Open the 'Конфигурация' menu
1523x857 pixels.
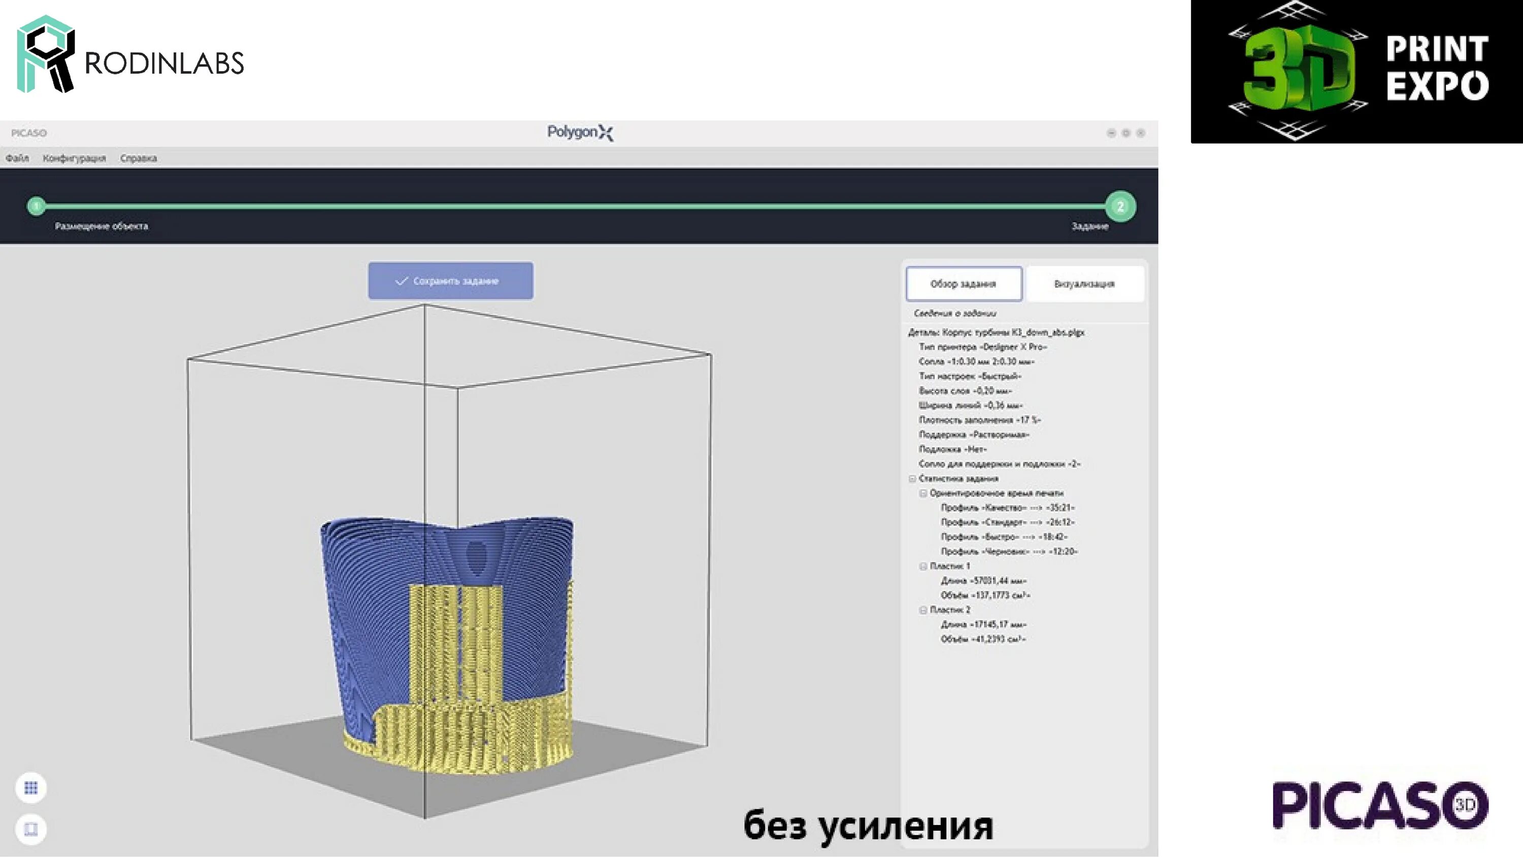[74, 158]
